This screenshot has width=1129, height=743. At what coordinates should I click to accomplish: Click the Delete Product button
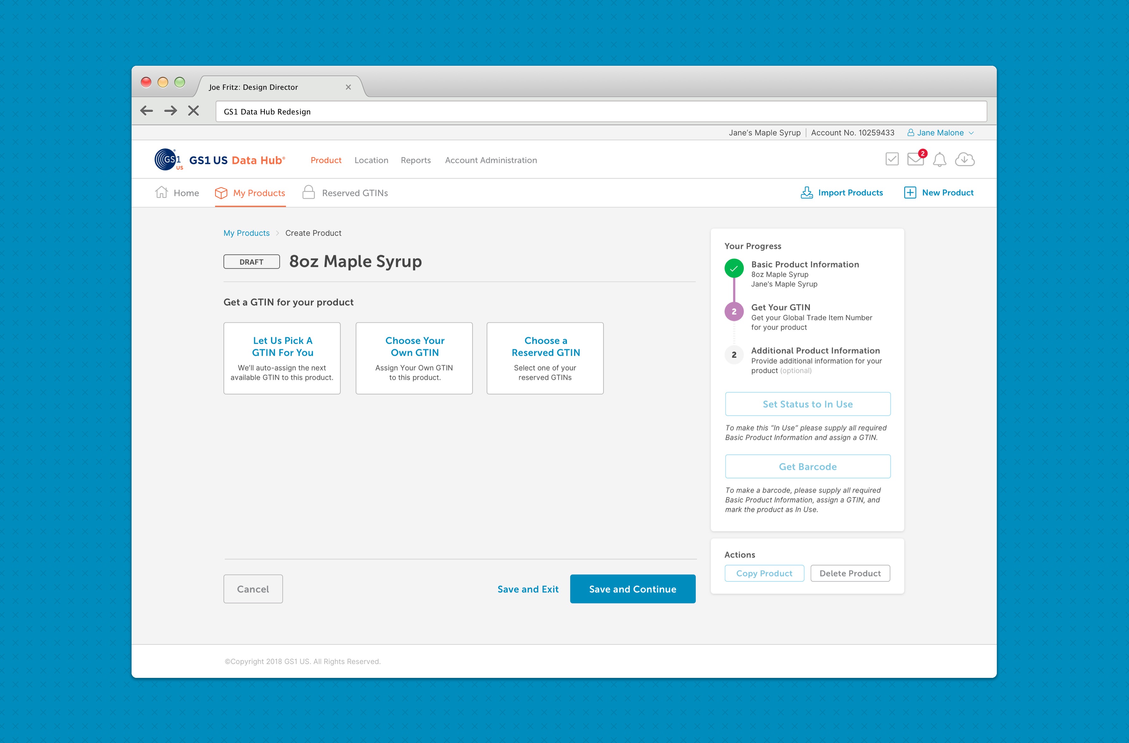pyautogui.click(x=850, y=573)
